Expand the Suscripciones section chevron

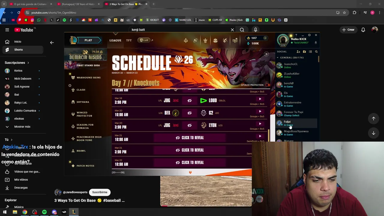click(x=28, y=63)
